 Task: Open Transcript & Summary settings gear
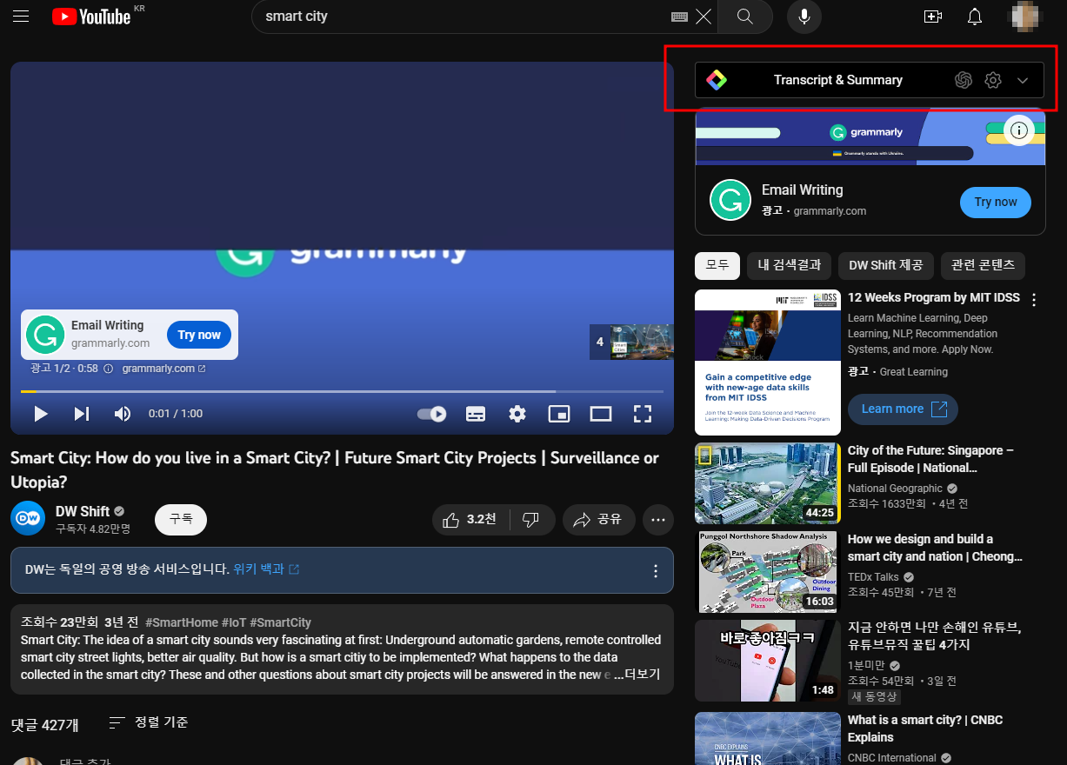993,80
